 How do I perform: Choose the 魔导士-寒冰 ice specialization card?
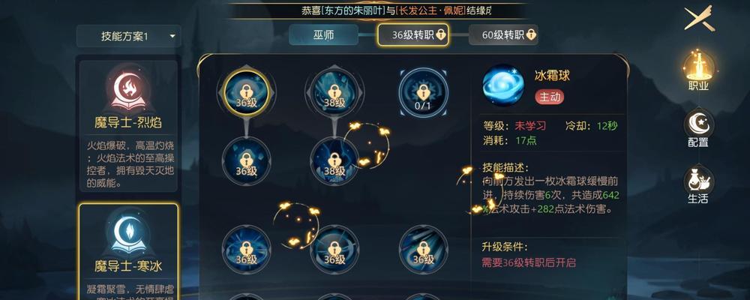pyautogui.click(x=128, y=251)
